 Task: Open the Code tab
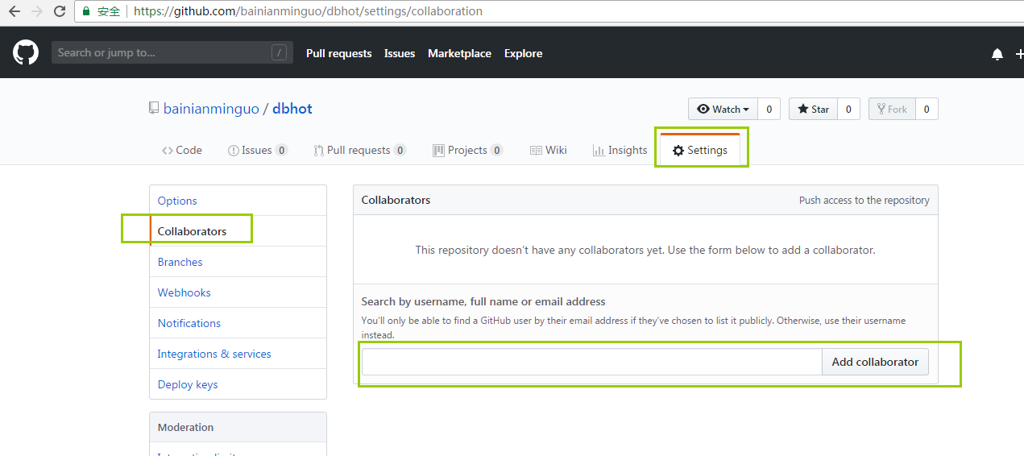pyautogui.click(x=182, y=150)
